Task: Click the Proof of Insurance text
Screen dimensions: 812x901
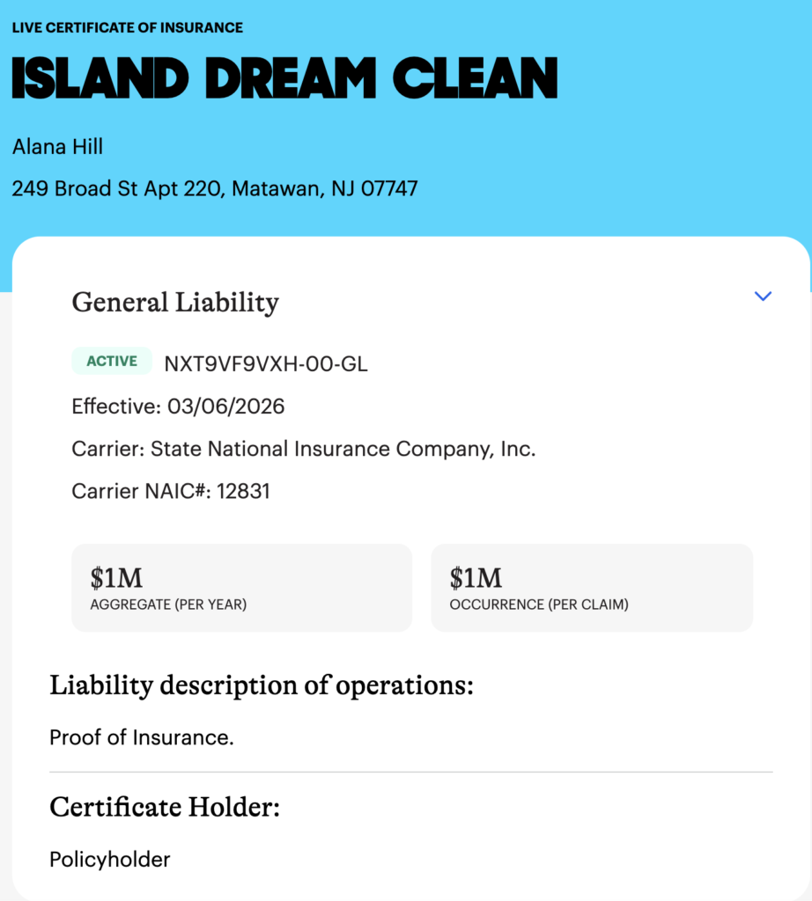Action: 142,737
